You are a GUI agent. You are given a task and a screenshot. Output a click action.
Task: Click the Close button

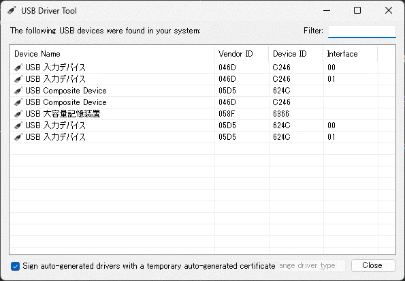[373, 265]
